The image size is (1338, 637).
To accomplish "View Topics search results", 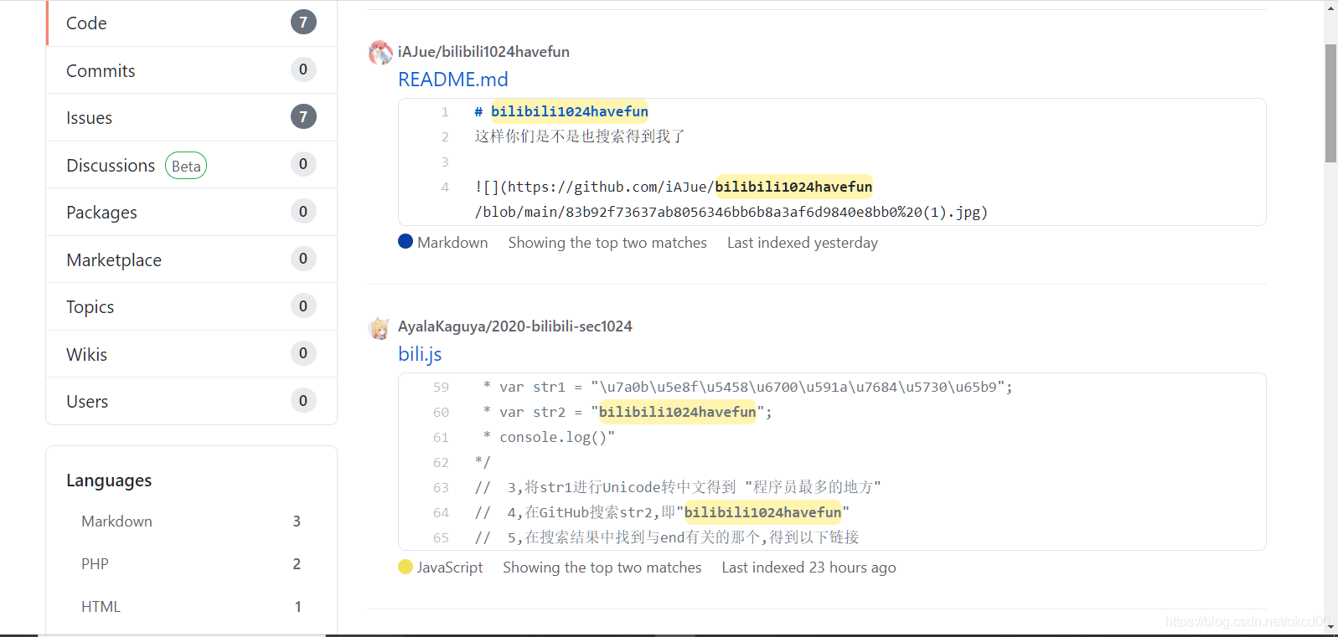I will (192, 306).
